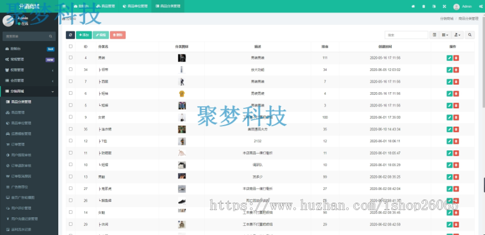
Task: Tick the checkbox for ID 13 row
Action: pyautogui.click(x=71, y=177)
